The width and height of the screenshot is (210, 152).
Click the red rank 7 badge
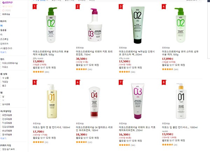(x=121, y=82)
